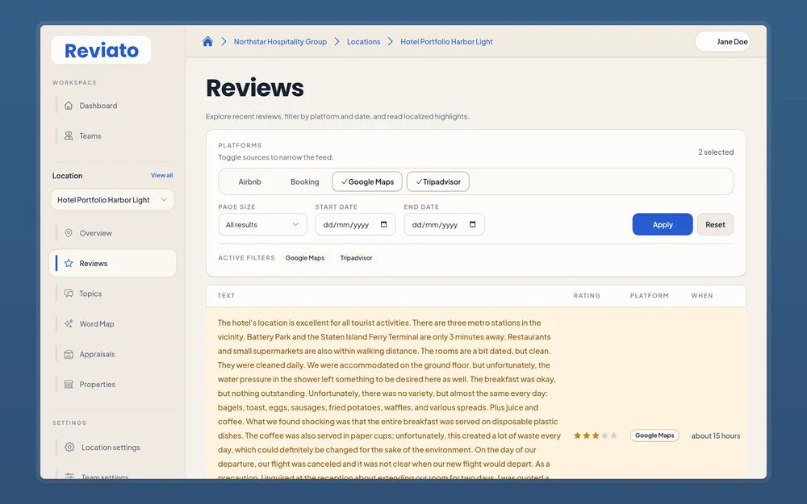The width and height of the screenshot is (807, 504).
Task: Open Hotel Portfolio Harbor Light breadcrumb link
Action: (446, 42)
